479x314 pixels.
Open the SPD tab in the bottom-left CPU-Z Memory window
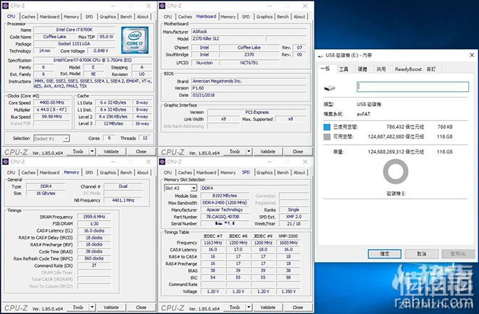pos(89,173)
